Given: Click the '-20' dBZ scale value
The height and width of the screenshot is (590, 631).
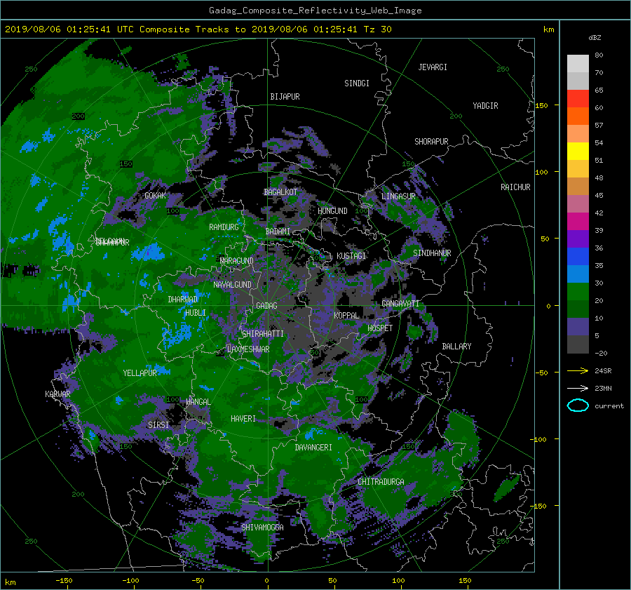Looking at the screenshot, I should 601,353.
